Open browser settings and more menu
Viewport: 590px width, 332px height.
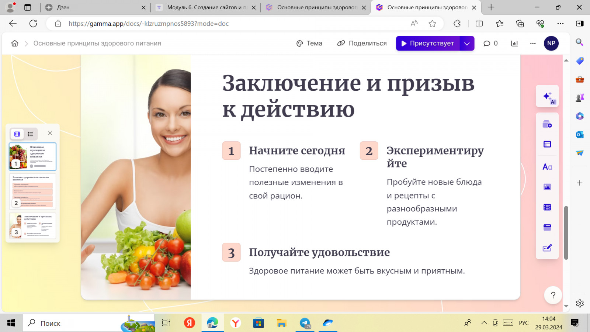pos(560,24)
